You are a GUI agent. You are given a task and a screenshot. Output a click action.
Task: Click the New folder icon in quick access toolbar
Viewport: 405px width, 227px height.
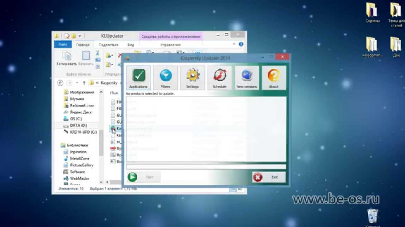coord(73,36)
